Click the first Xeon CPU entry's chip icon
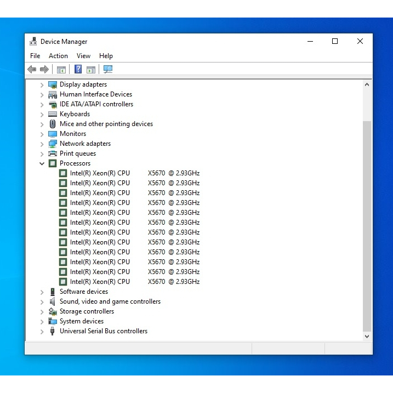The image size is (393, 393). pos(63,173)
